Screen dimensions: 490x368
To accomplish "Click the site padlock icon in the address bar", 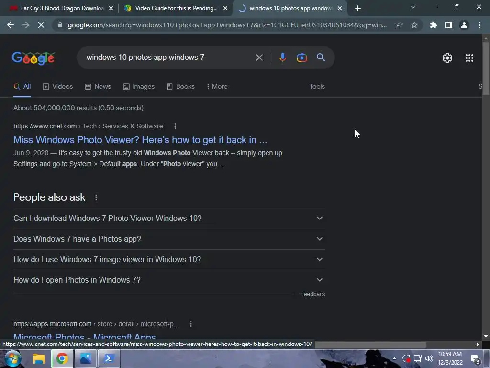I will coord(60,25).
